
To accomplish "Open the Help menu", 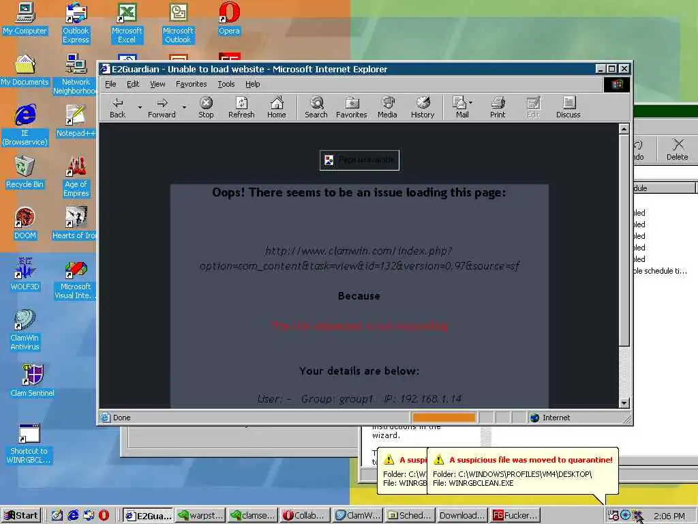I will click(x=252, y=84).
